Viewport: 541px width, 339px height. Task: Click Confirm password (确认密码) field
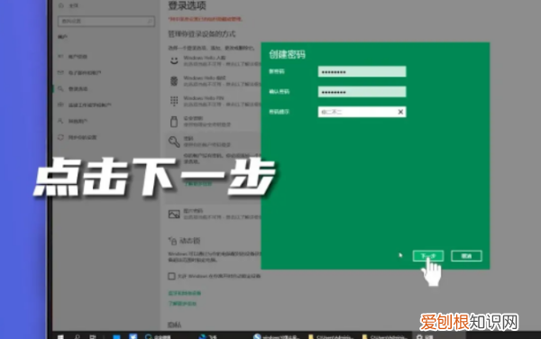click(x=362, y=92)
